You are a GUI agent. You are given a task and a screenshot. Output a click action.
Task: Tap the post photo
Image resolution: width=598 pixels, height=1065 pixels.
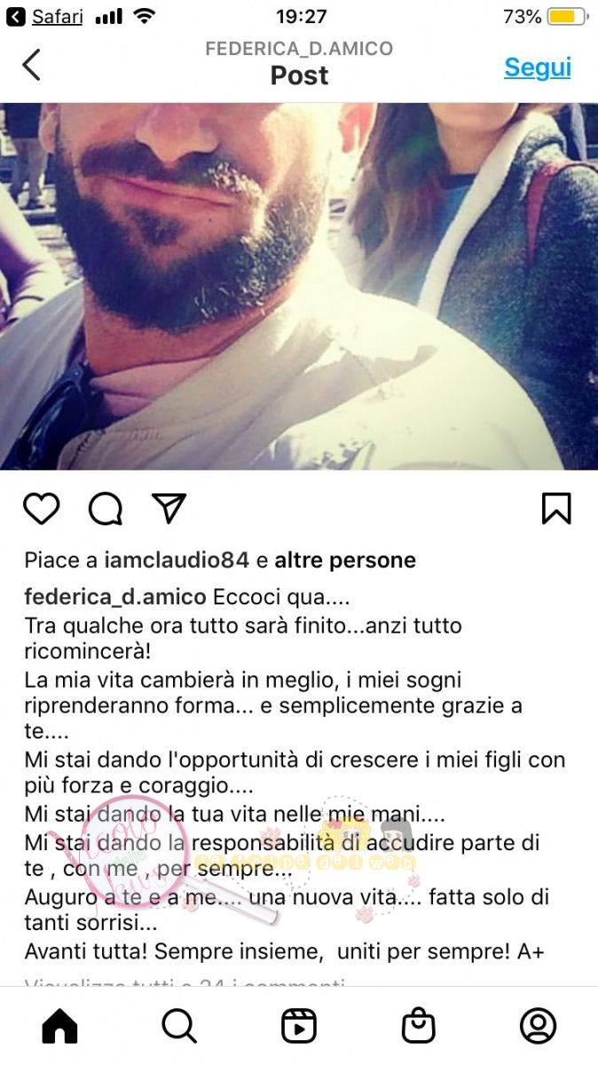(x=299, y=287)
